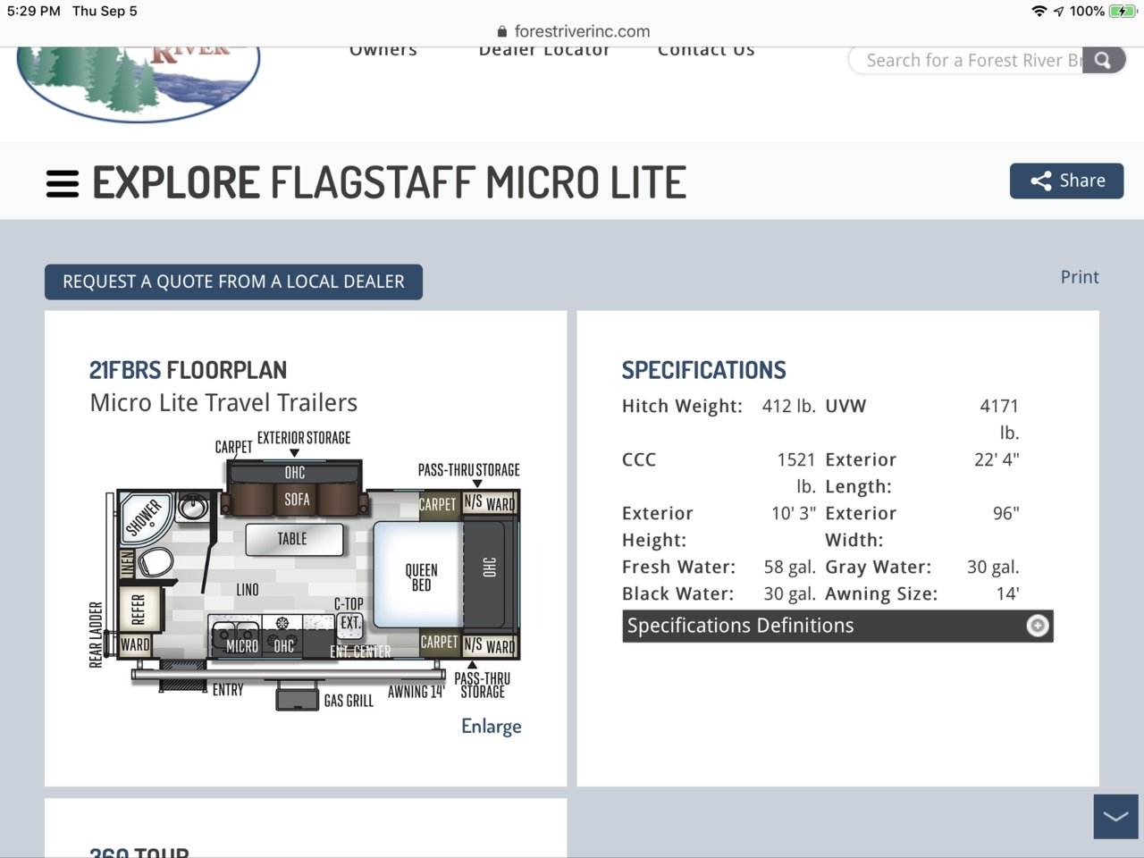Click the 412 lb. hitch weight value
Screen dimensions: 1144x858
[x=788, y=406]
